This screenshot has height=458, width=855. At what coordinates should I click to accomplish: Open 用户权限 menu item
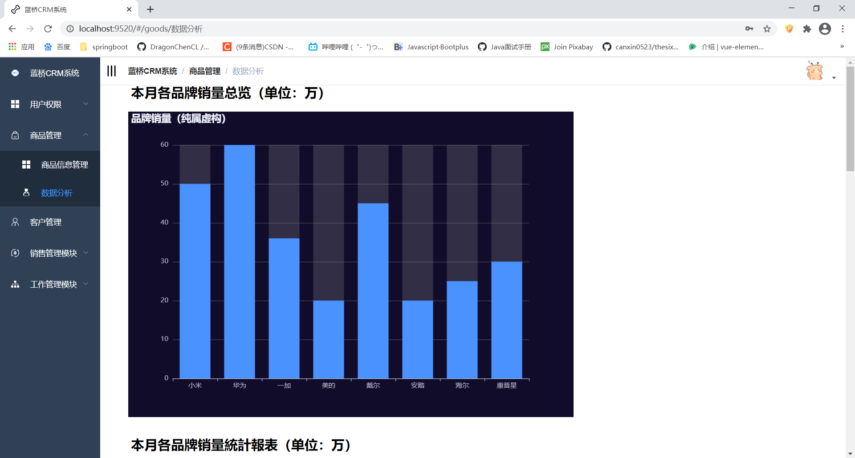(x=50, y=104)
